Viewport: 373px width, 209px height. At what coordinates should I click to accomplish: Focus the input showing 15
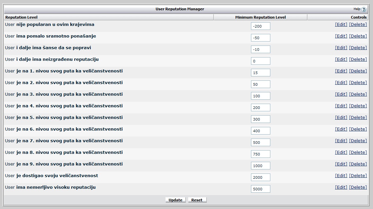coord(260,73)
